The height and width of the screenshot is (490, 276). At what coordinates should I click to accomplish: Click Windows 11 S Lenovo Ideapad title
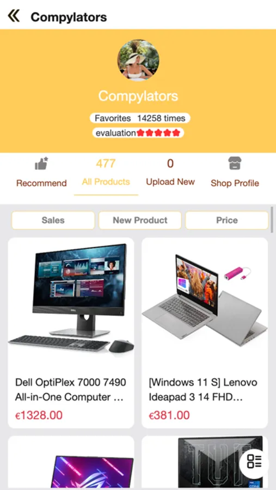(203, 390)
